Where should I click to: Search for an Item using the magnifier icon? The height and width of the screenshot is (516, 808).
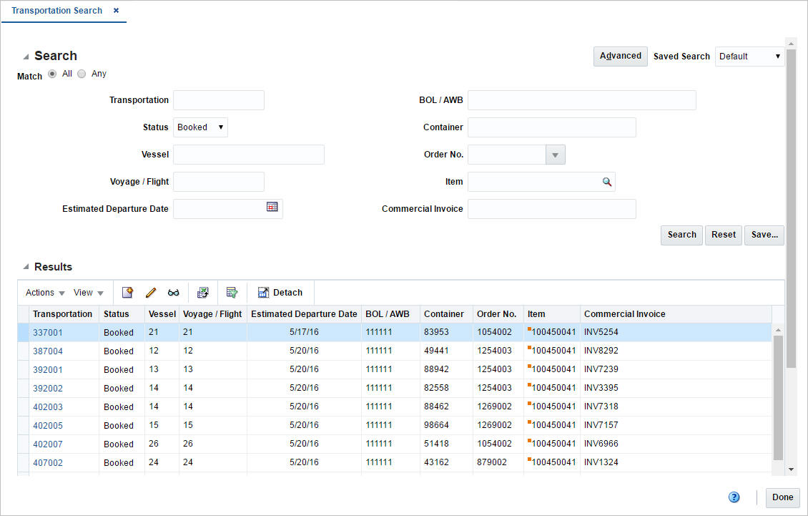(607, 182)
